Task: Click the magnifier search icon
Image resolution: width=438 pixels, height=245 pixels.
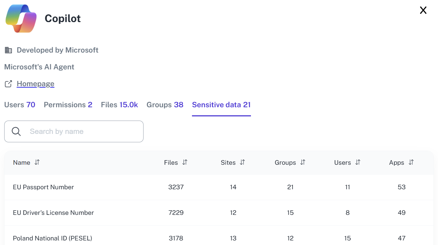Action: [x=16, y=131]
